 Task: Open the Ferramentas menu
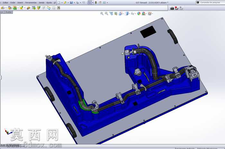(x=31, y=3)
